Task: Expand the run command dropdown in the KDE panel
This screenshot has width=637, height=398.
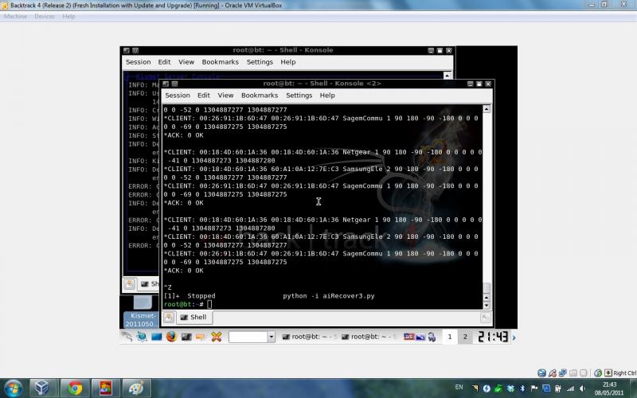Action: (271, 338)
